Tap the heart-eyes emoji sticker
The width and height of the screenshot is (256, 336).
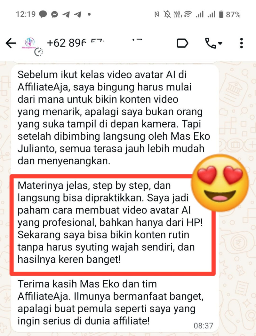[220, 183]
